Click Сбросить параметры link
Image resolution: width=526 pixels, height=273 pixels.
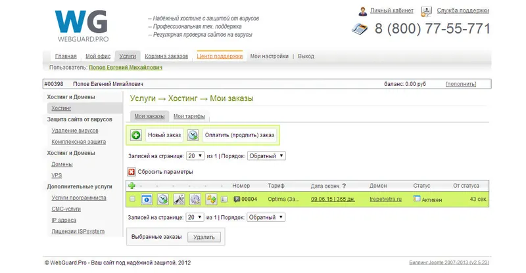point(166,172)
